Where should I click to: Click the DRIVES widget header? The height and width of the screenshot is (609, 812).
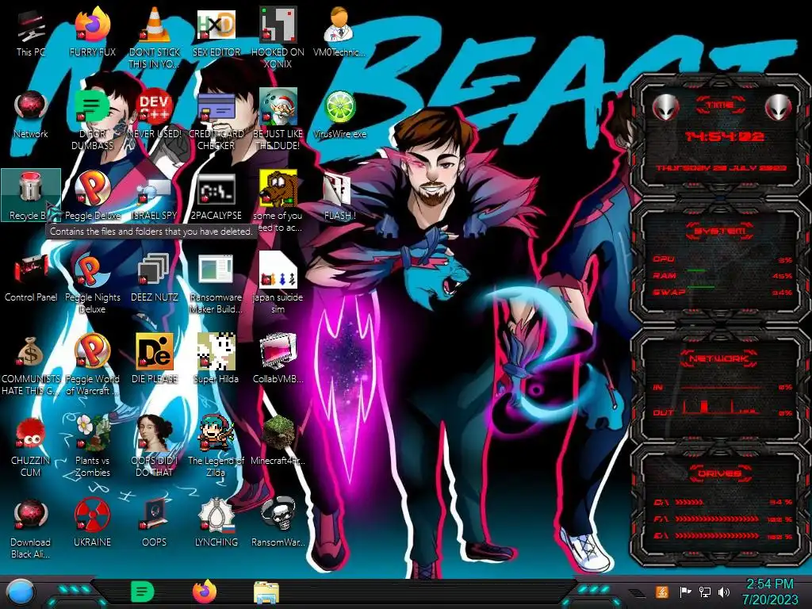720,473
